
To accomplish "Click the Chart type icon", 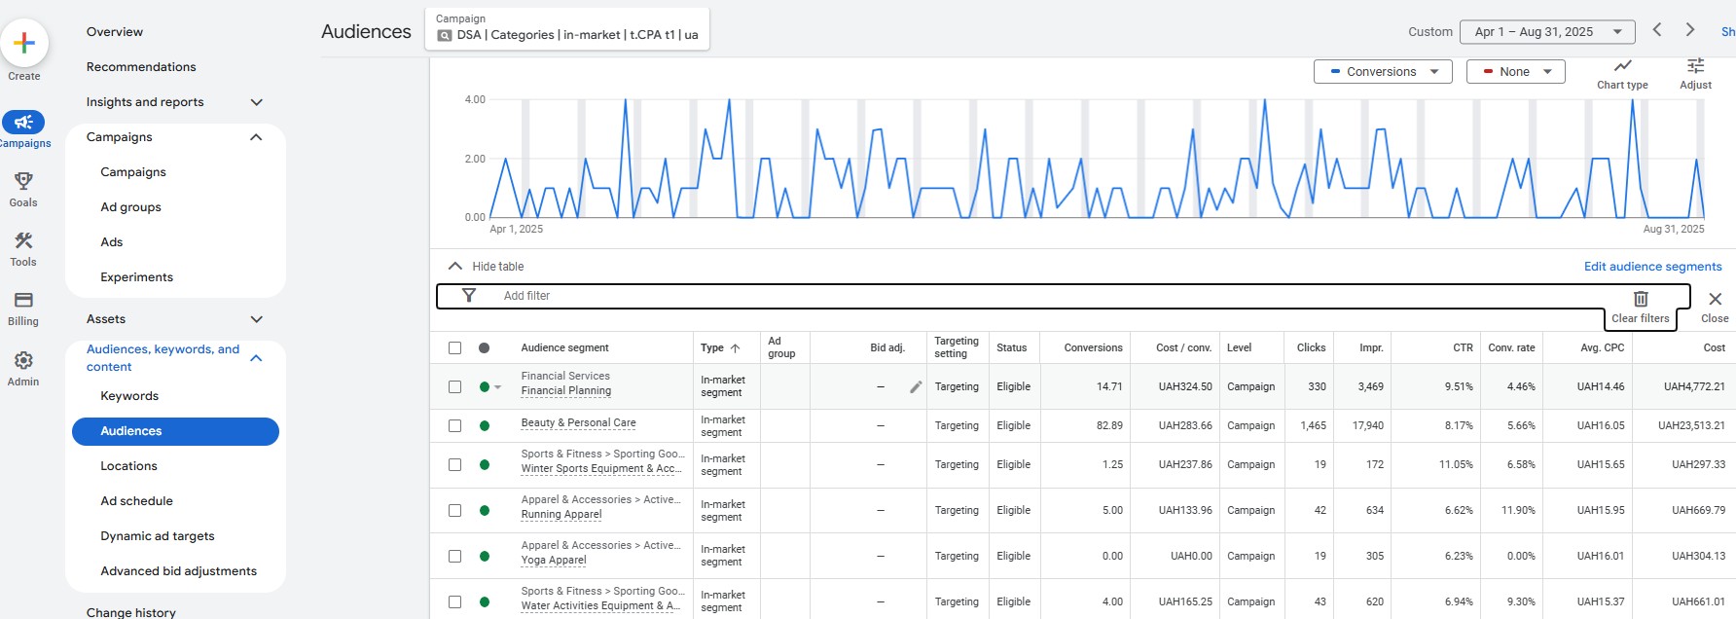I will (x=1622, y=66).
